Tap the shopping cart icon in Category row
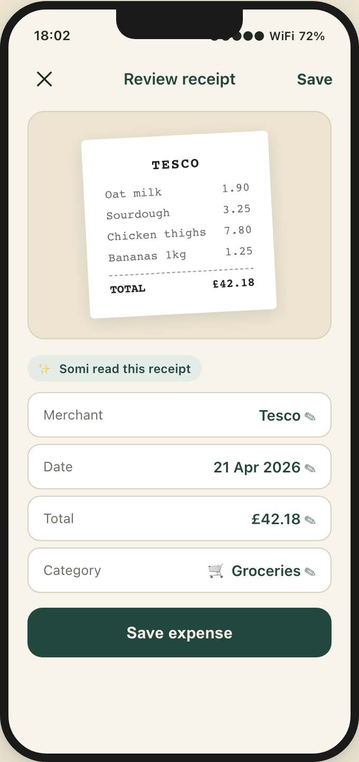This screenshot has height=762, width=359. (x=215, y=571)
